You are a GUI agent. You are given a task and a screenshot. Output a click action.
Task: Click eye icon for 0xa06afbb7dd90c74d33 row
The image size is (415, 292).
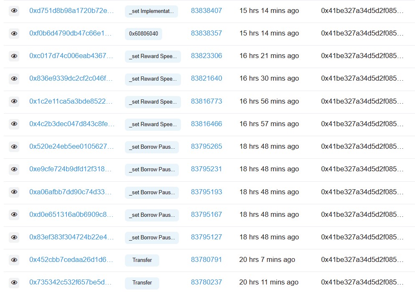[x=14, y=192]
